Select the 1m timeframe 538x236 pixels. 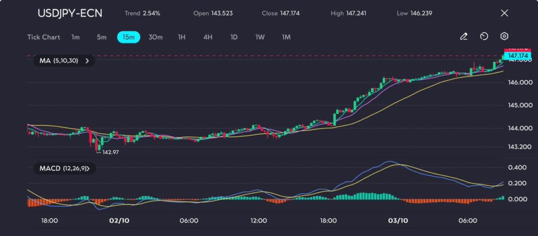click(x=76, y=37)
